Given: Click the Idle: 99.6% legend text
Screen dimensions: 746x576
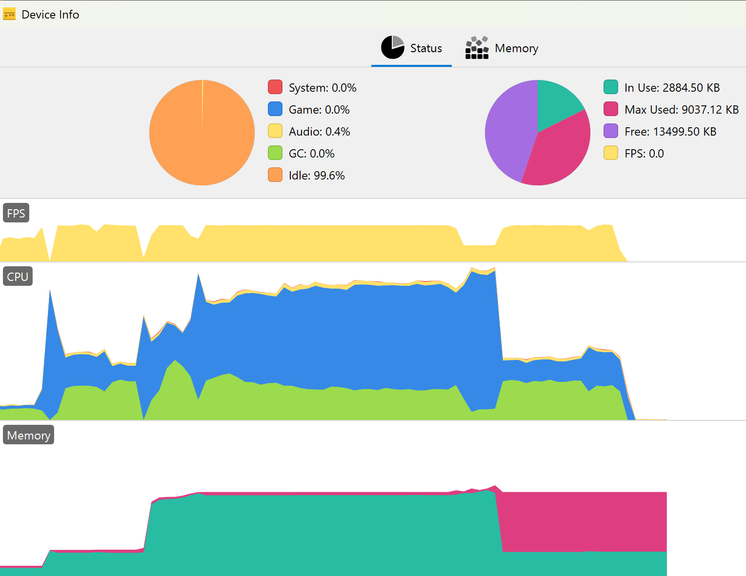Looking at the screenshot, I should [317, 176].
